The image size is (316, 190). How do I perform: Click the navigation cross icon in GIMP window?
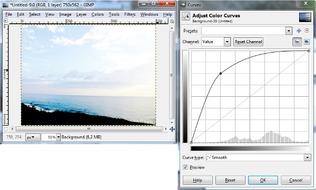pos(172,129)
